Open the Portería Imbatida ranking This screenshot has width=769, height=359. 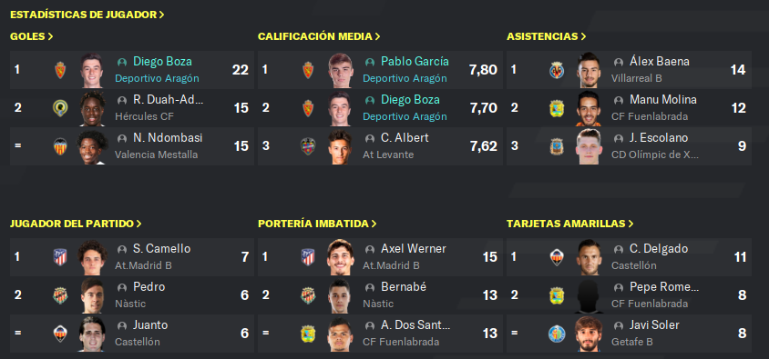(317, 224)
